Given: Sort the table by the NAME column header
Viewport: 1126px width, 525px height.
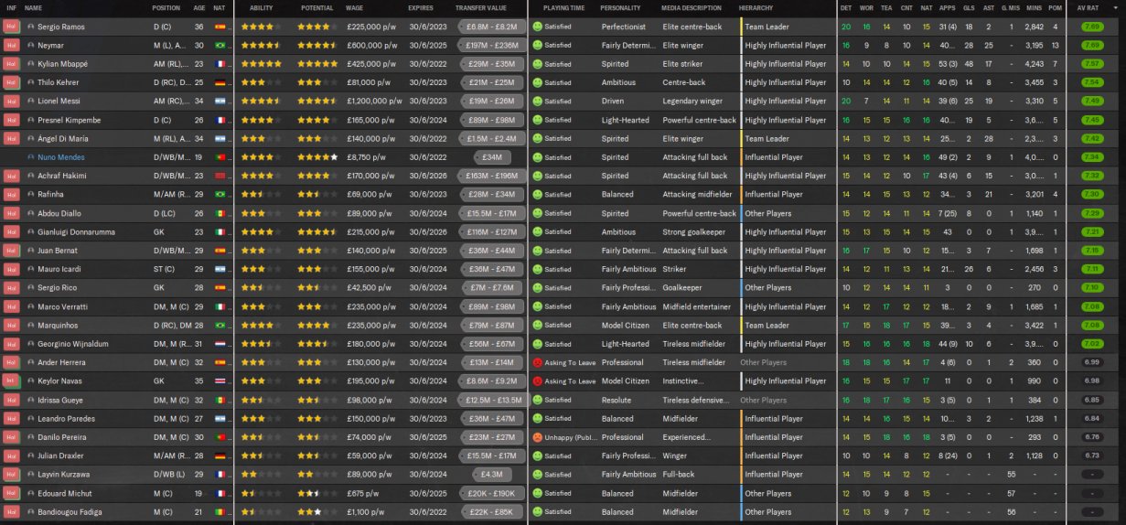Looking at the screenshot, I should (34, 8).
